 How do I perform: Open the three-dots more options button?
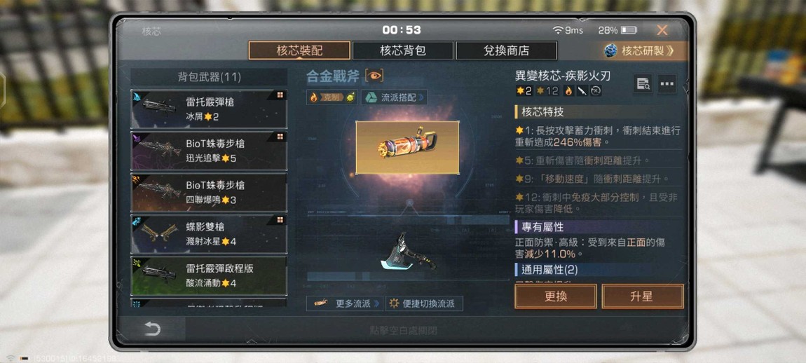coord(667,84)
